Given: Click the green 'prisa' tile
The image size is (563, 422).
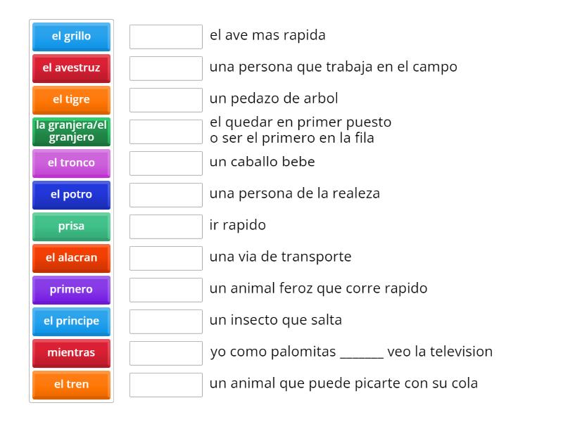Looking at the screenshot, I should click(70, 226).
